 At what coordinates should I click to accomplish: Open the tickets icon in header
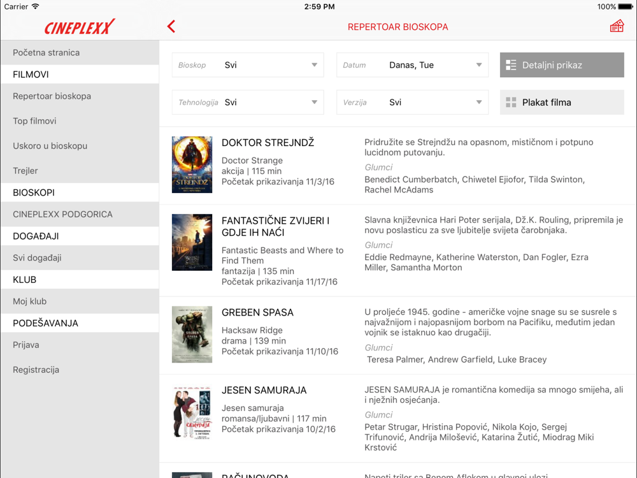pos(616,26)
